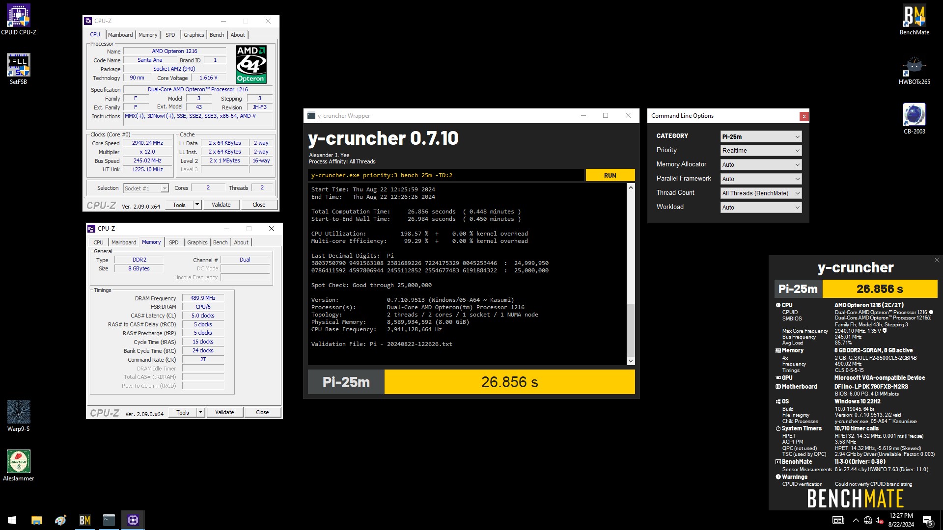Close the Command Line Options panel
This screenshot has width=943, height=530.
tap(804, 116)
